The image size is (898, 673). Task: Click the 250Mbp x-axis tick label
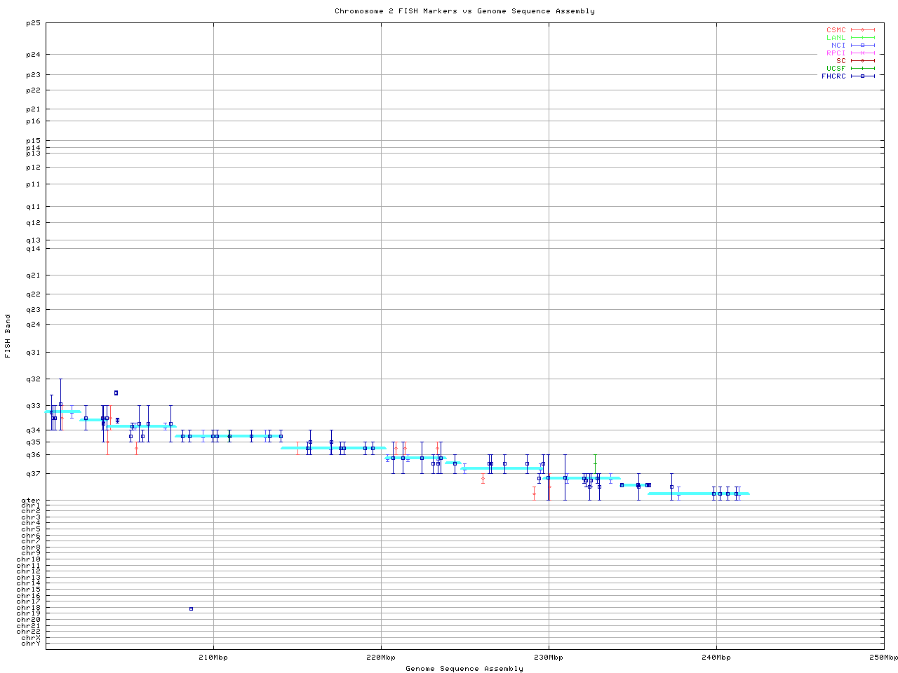click(x=883, y=658)
